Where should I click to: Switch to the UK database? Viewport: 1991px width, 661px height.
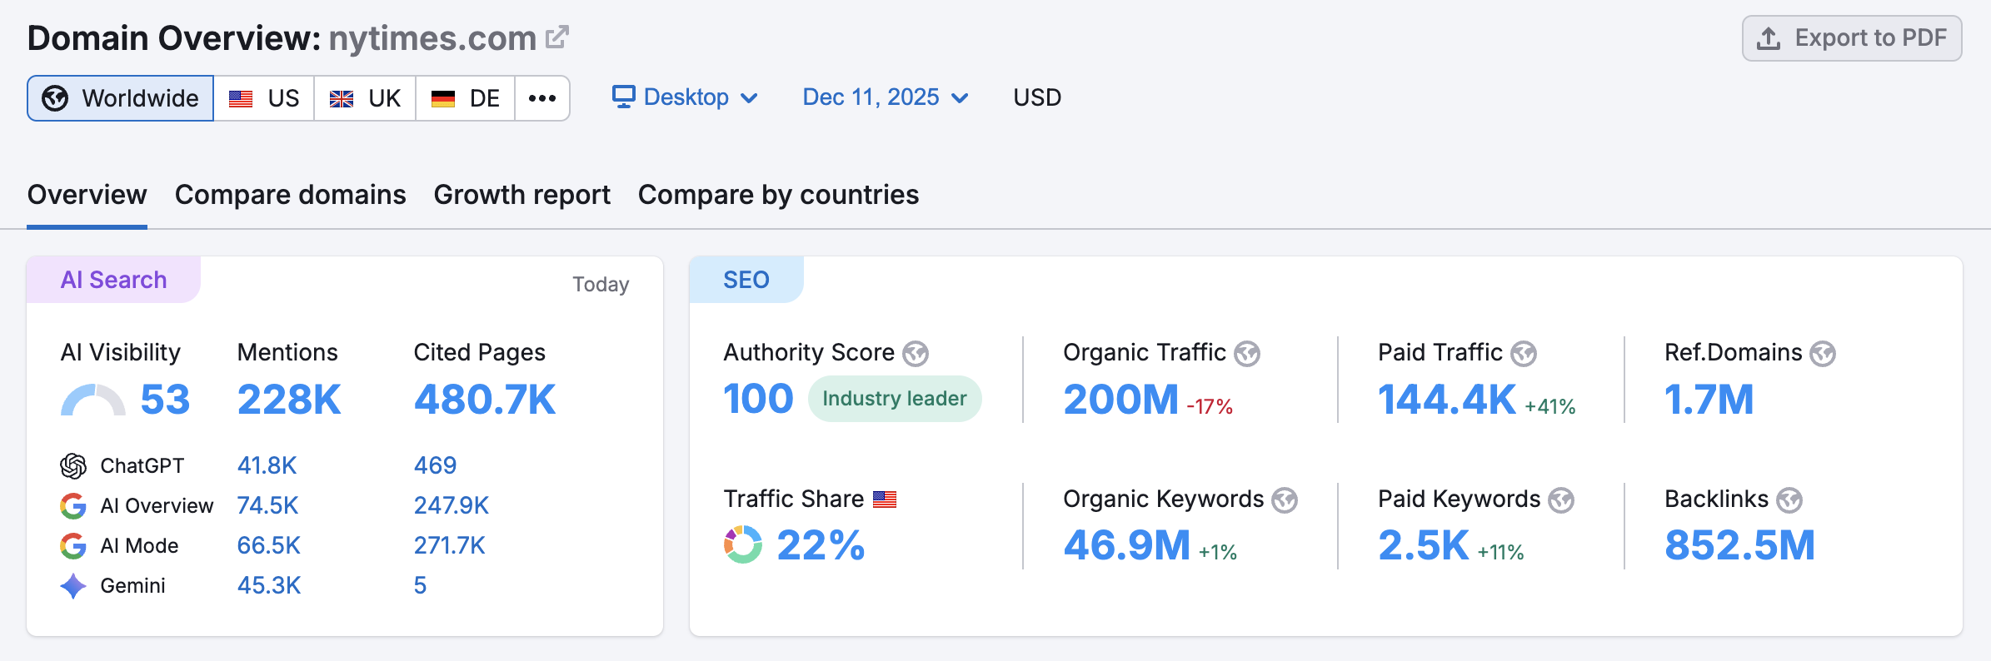365,98
